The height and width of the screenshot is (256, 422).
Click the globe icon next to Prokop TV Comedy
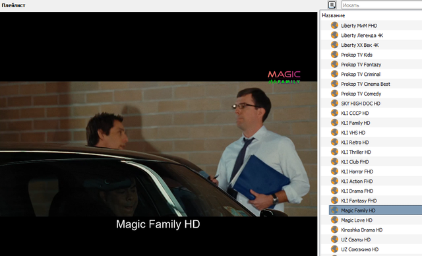[334, 94]
